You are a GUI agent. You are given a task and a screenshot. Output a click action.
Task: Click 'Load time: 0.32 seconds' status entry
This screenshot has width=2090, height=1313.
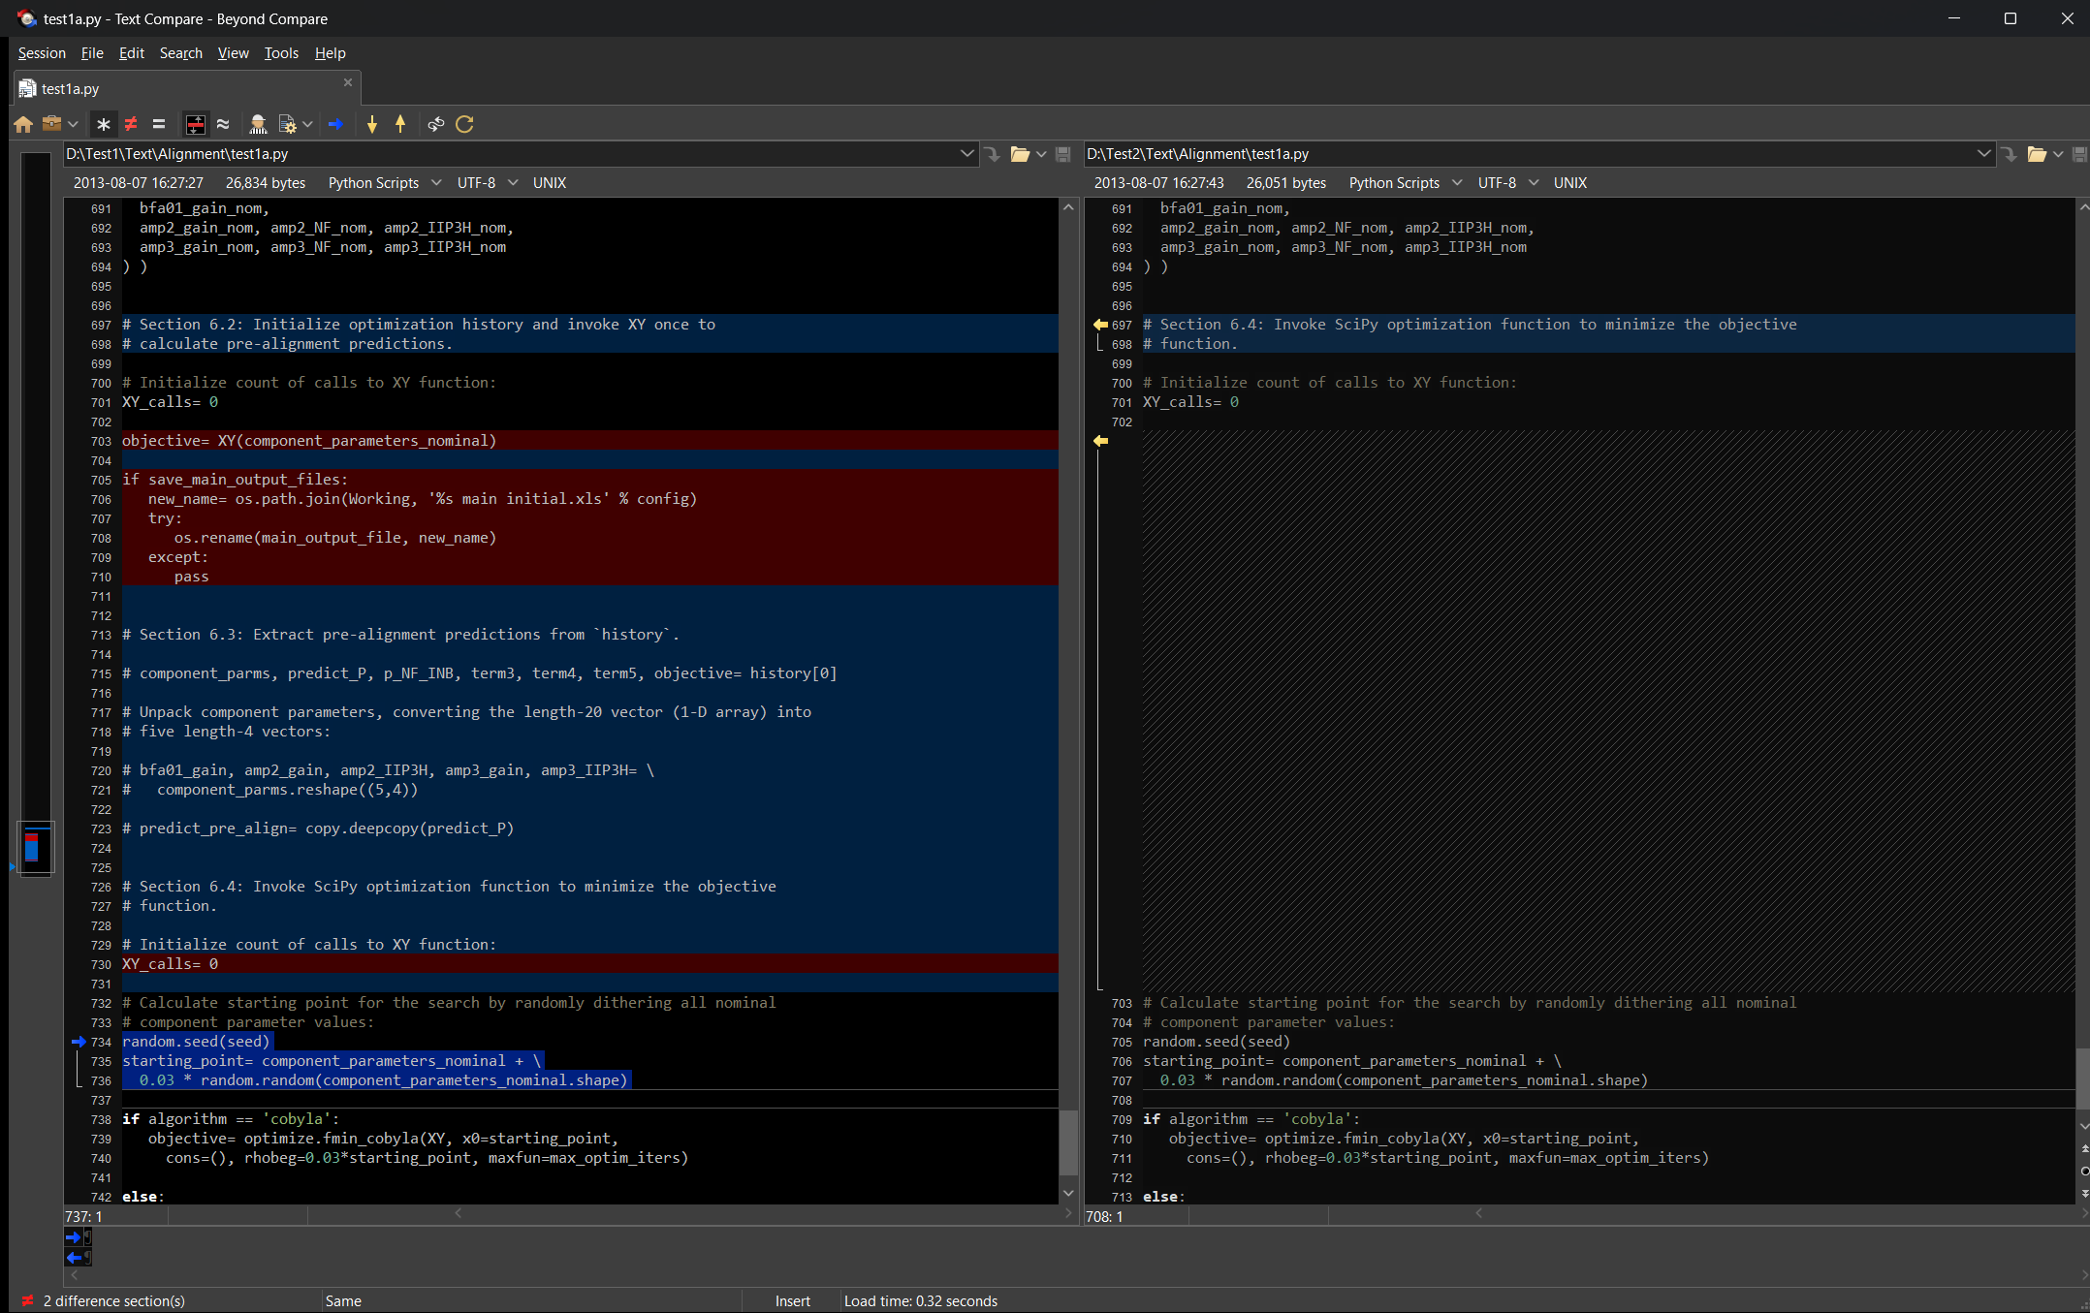pos(921,1301)
